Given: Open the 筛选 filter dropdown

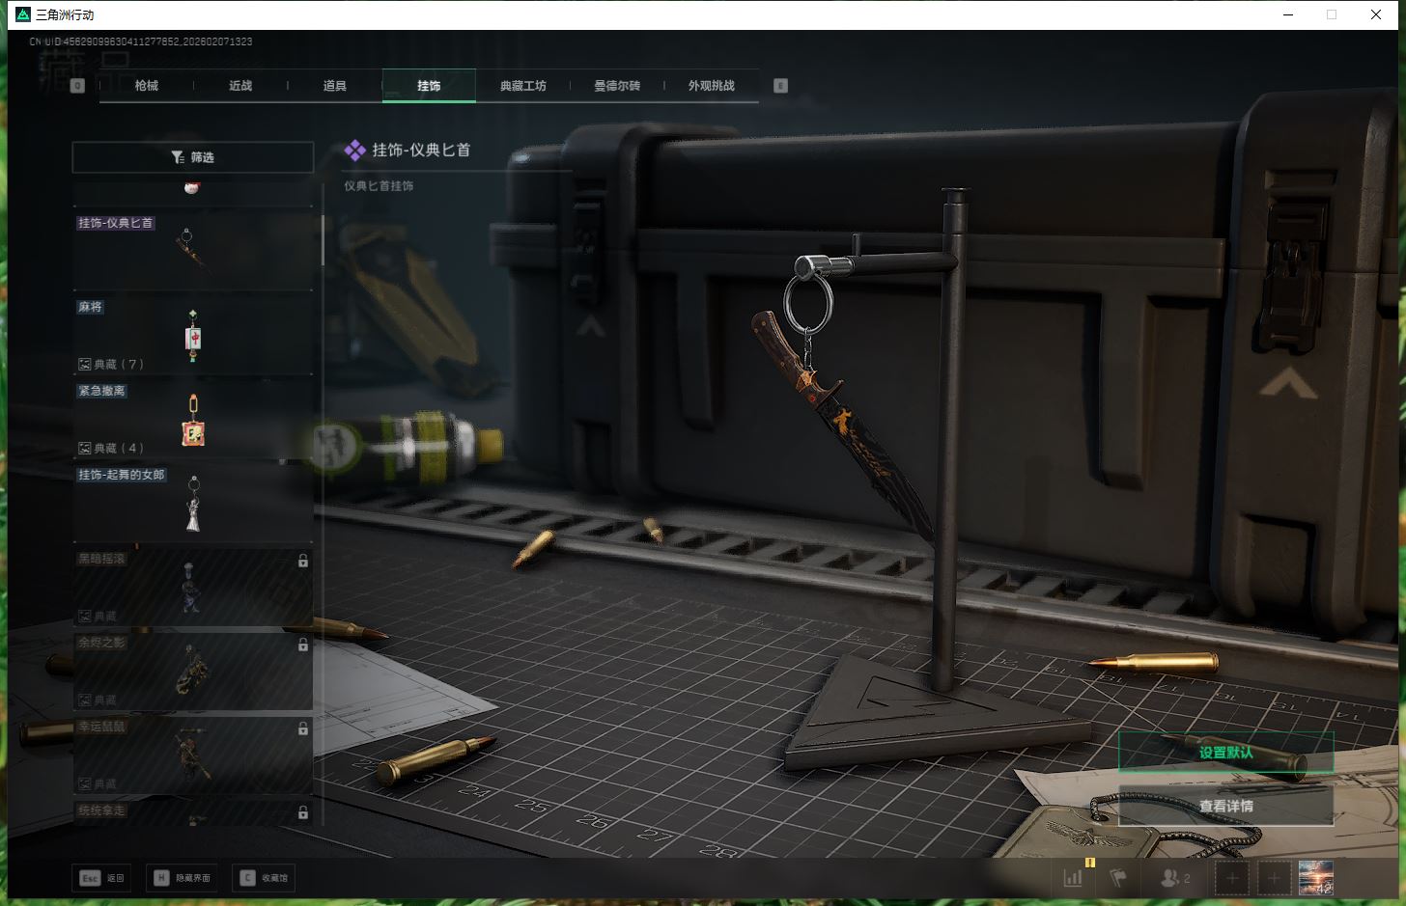Looking at the screenshot, I should (193, 157).
